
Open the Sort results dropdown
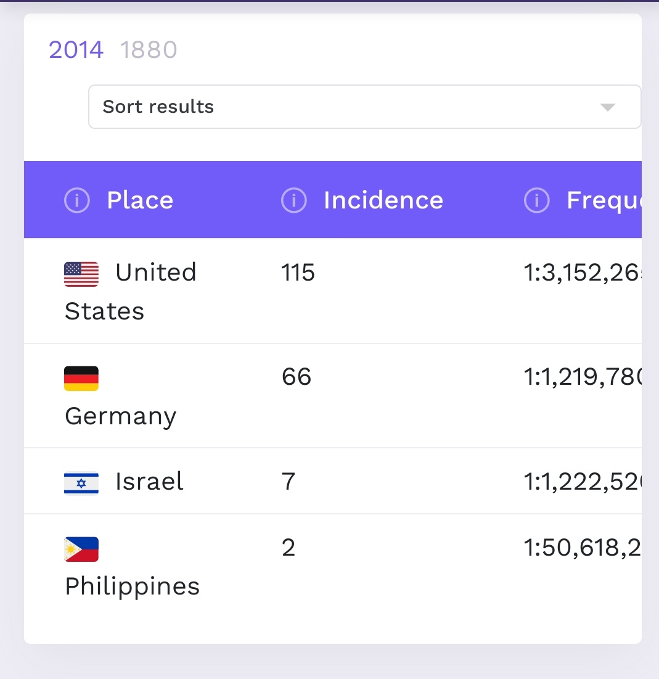364,107
